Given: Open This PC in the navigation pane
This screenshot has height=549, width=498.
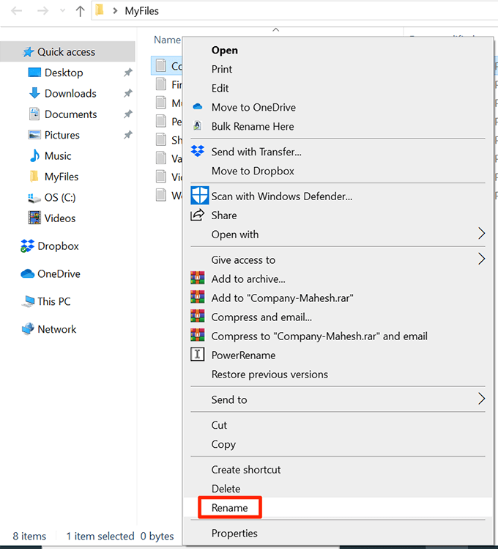Looking at the screenshot, I should (x=53, y=301).
